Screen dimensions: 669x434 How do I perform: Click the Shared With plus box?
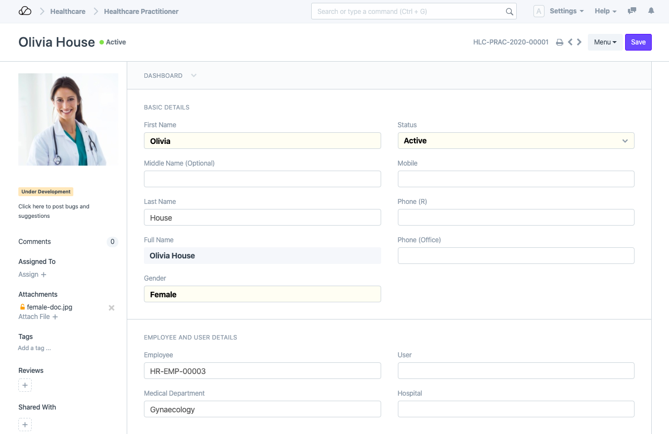(x=25, y=425)
